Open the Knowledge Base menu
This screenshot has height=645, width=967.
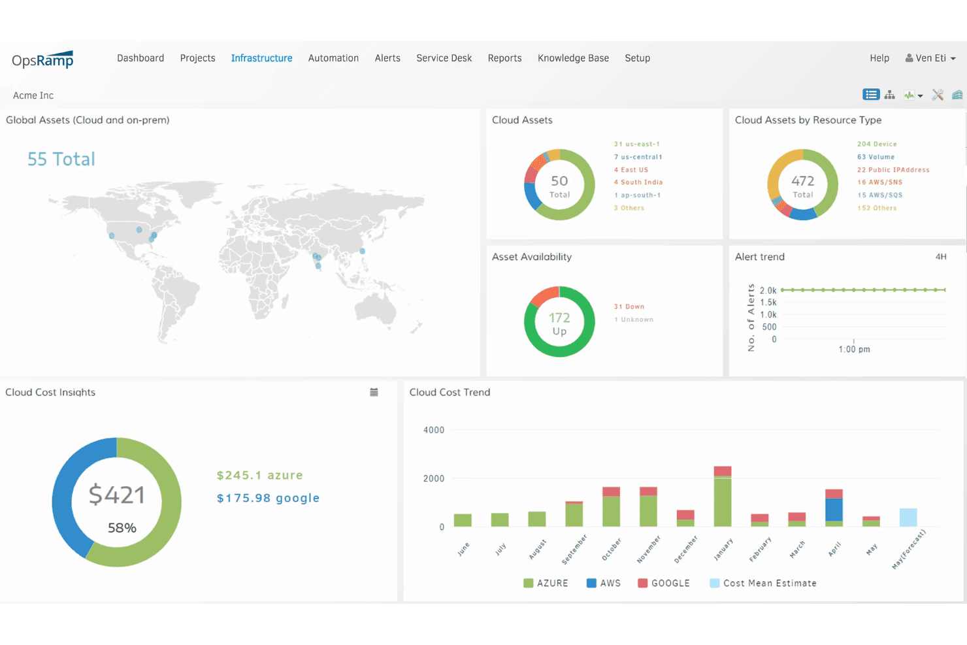point(574,58)
